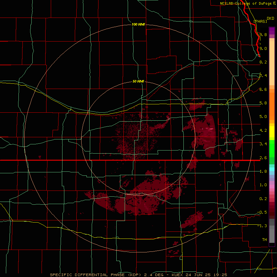
Task: Pick the purple top color bar segment
Action: 272,31
